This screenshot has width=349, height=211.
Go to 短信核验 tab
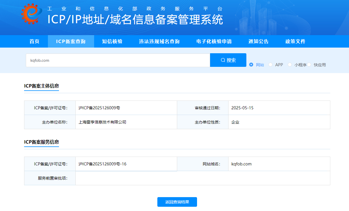[x=112, y=41]
